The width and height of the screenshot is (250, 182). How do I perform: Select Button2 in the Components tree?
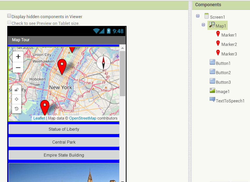(223, 73)
